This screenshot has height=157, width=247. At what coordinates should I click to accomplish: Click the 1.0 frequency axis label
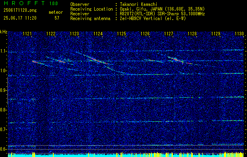pos(3,71)
